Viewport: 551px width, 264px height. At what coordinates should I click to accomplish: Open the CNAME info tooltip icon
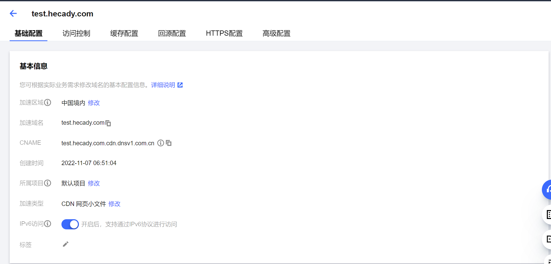[161, 143]
